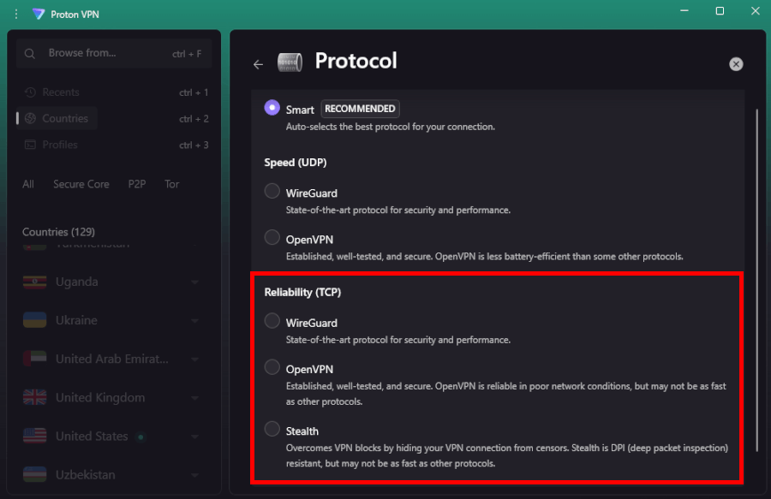Expand the Uganda country entry

point(193,282)
